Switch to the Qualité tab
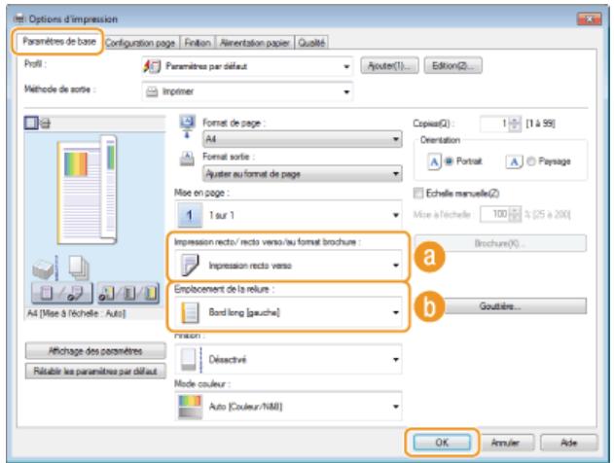 311,43
